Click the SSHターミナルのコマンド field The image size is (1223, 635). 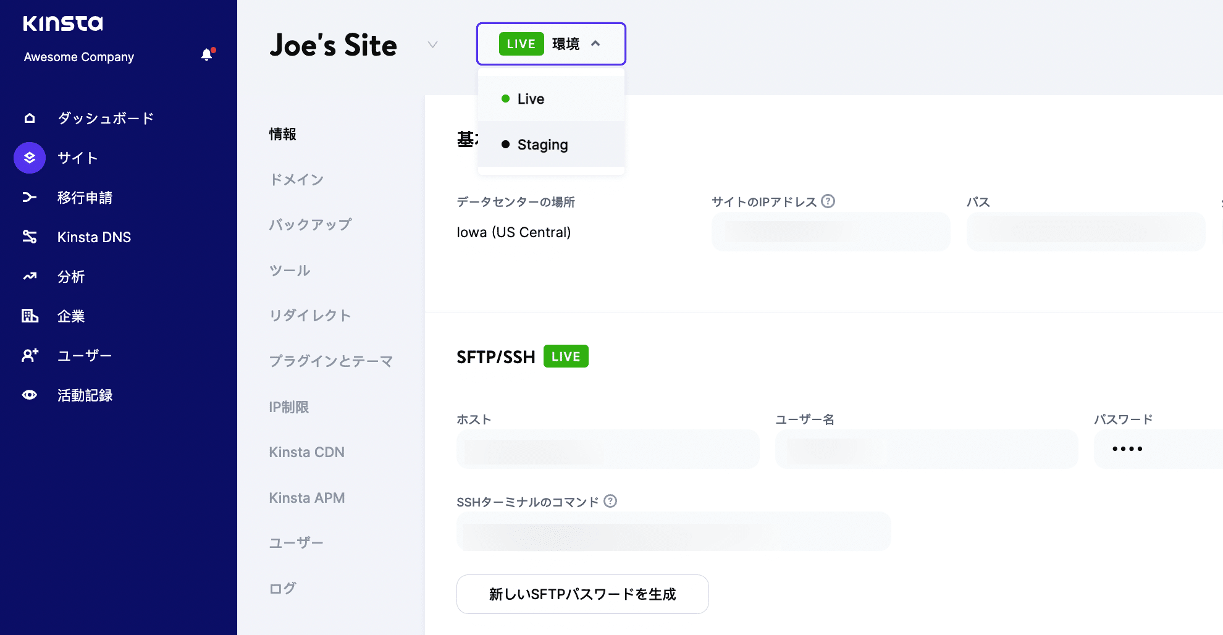tap(673, 531)
